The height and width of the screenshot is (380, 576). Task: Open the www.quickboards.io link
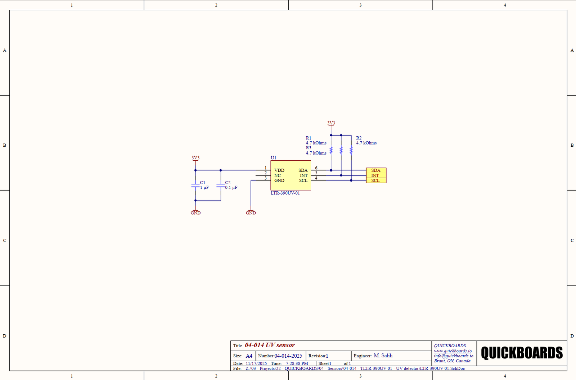point(453,351)
